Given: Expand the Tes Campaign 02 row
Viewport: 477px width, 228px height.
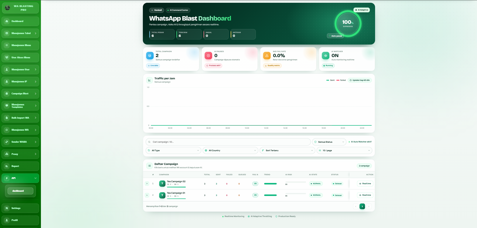Looking at the screenshot, I should (147, 184).
